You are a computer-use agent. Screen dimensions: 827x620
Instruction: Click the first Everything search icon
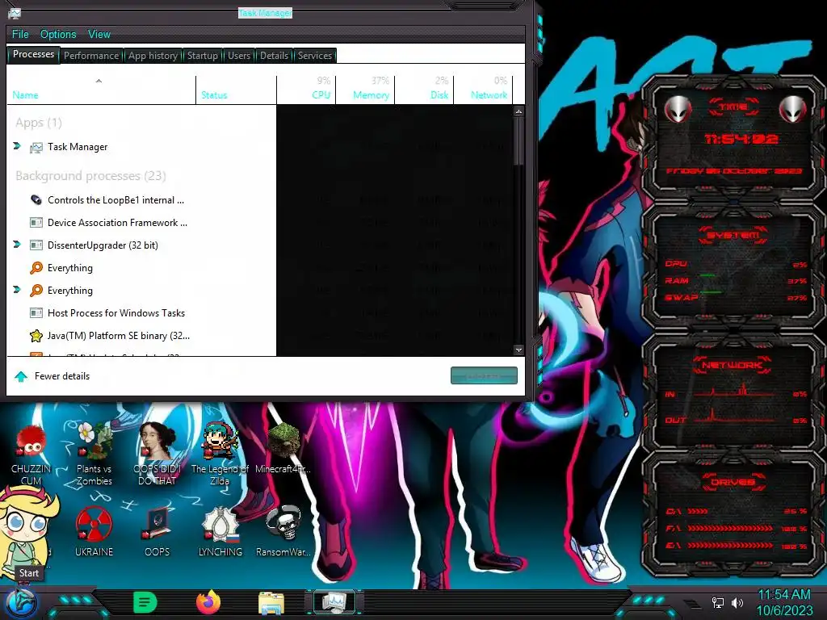tap(36, 268)
